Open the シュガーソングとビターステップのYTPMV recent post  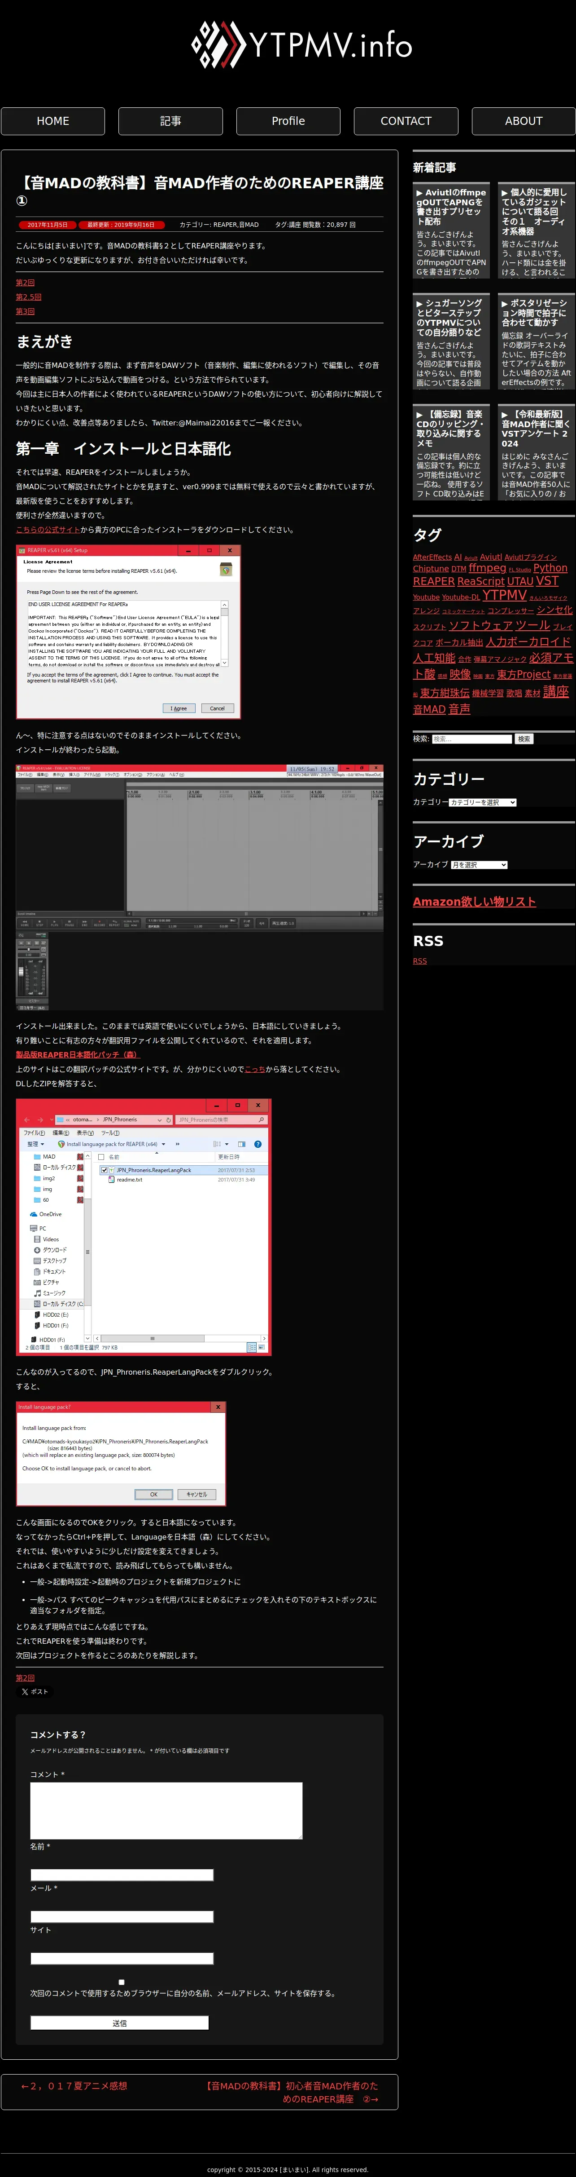pyautogui.click(x=450, y=341)
